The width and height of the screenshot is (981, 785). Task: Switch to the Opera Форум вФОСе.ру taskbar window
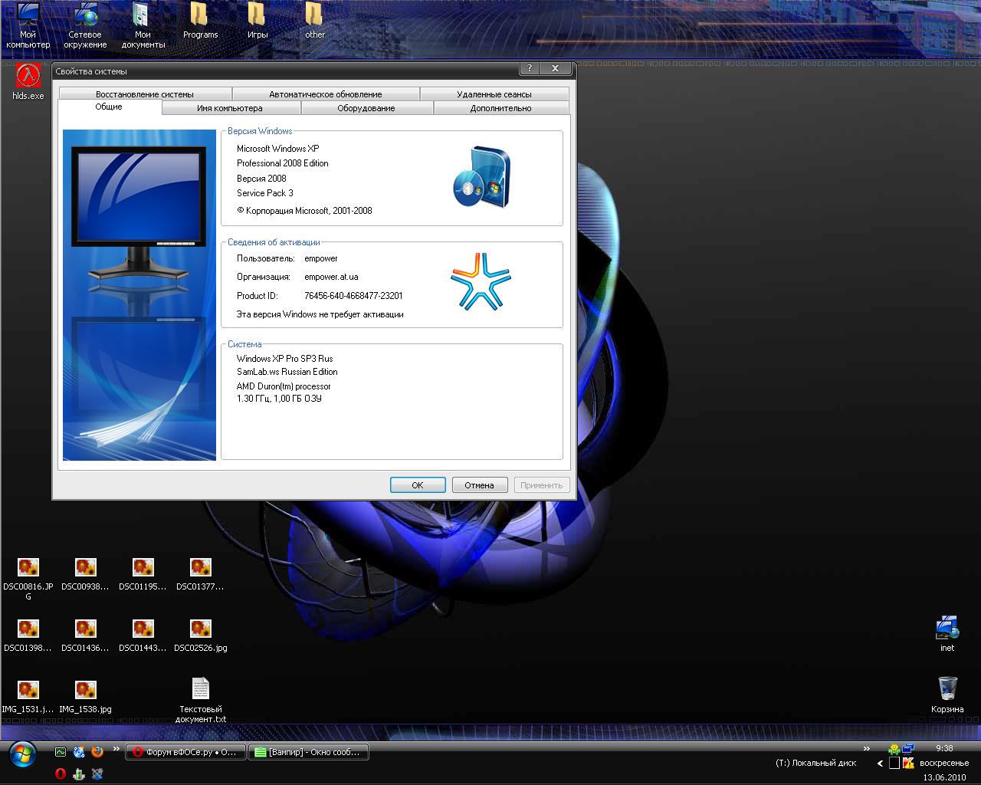tap(185, 752)
